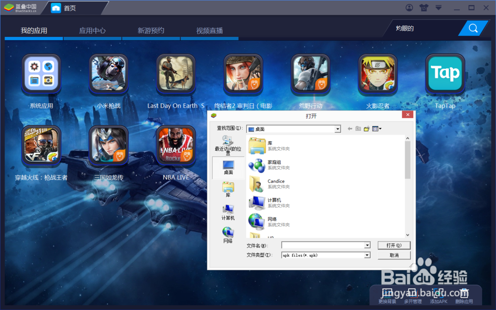
Task: Click 删除应用 delete app icon
Action: coord(464,296)
